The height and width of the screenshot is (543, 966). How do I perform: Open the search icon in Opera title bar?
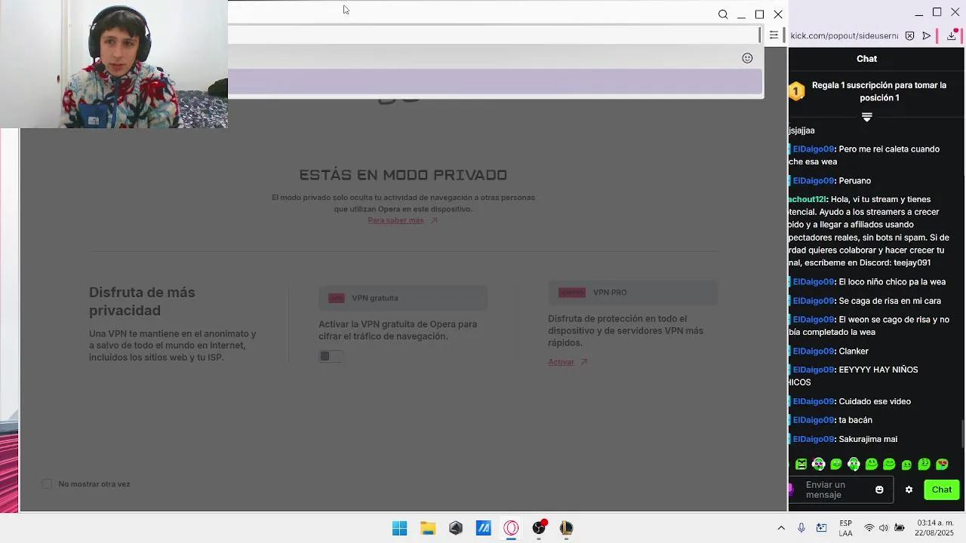pyautogui.click(x=723, y=14)
